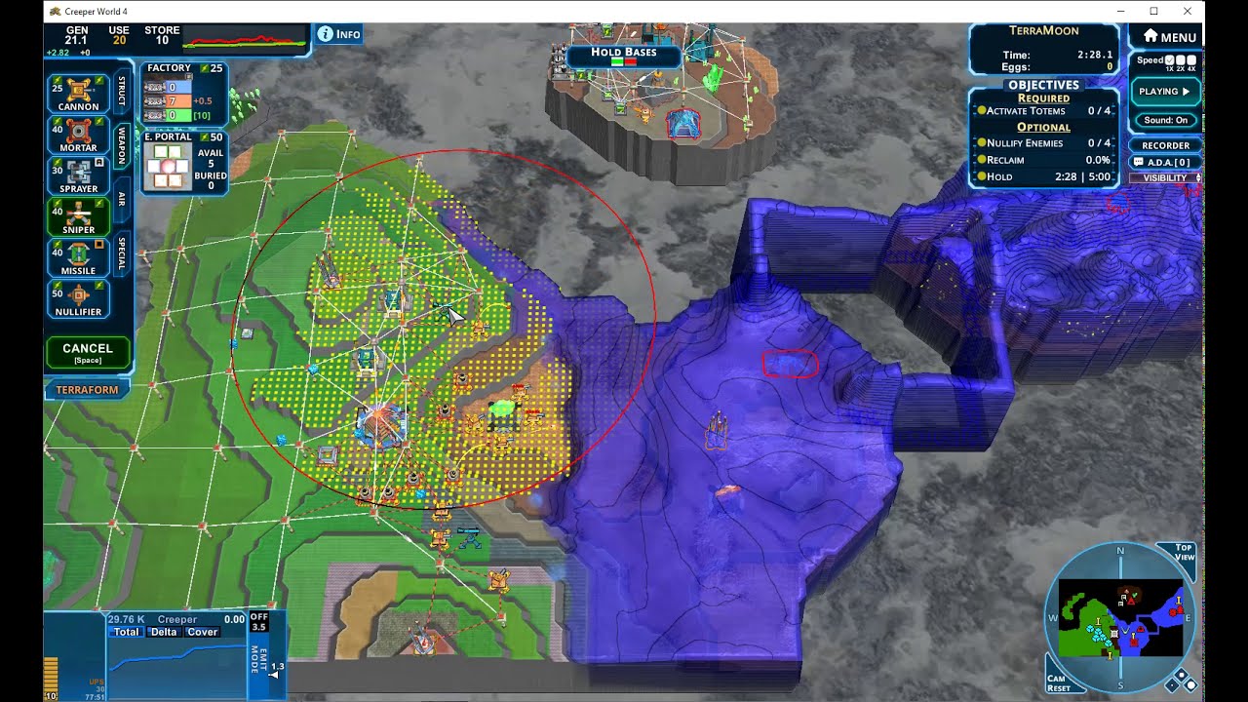Click the Cancel button
1248x702 pixels.
point(88,352)
